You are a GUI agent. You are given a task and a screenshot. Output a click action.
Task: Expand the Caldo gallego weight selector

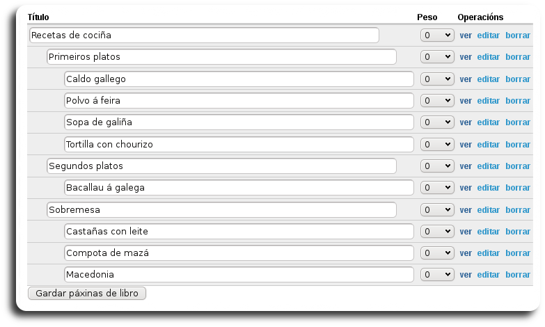point(437,79)
